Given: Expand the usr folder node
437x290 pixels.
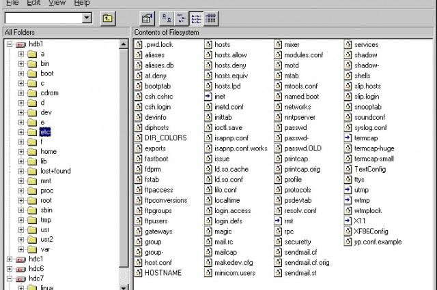Looking at the screenshot, I should click(20, 230).
